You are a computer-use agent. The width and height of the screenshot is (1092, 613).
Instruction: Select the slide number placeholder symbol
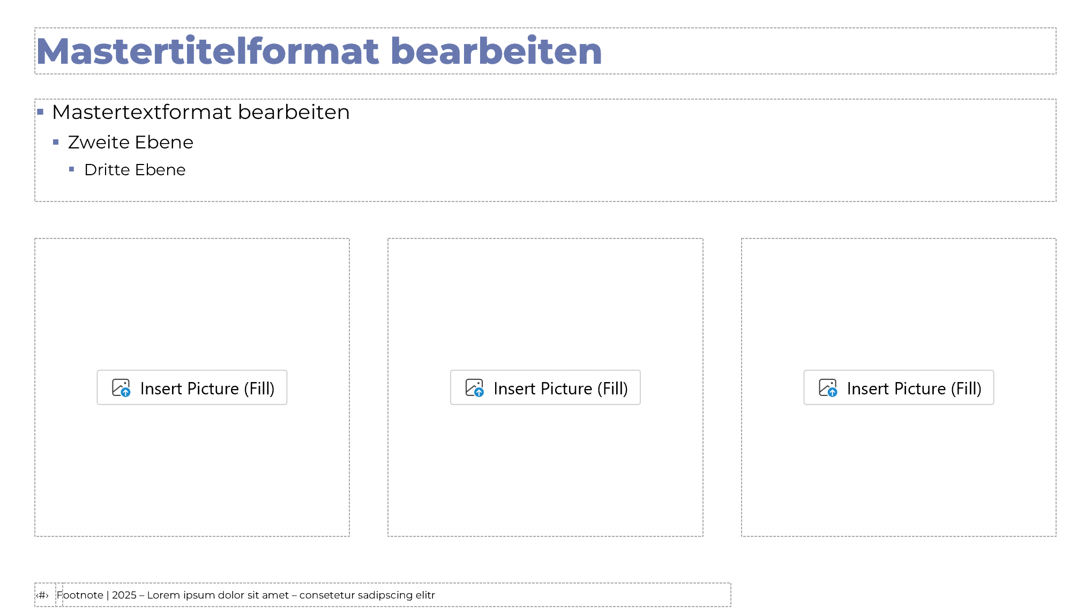click(x=43, y=595)
